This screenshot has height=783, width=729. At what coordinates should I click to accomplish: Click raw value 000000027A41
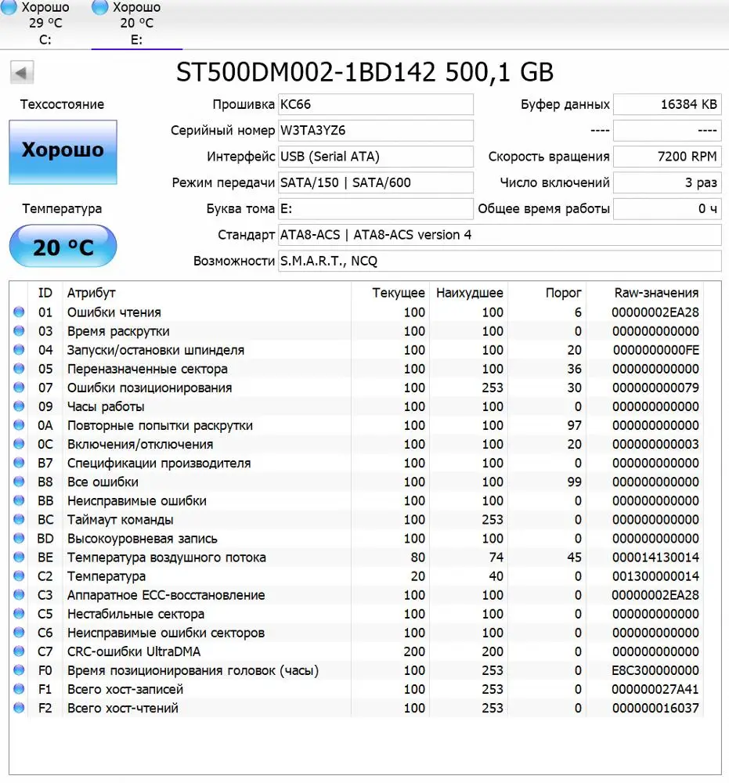click(656, 689)
